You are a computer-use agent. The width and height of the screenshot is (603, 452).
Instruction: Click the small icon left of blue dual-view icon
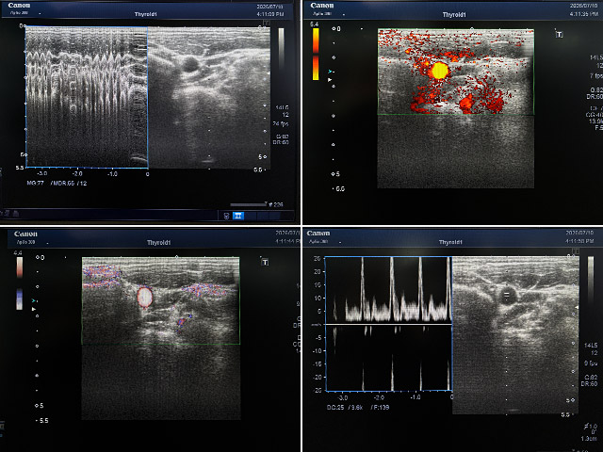226,216
